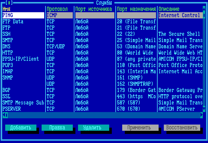
Task: Click the Порт назначения column header
Action: point(136,9)
